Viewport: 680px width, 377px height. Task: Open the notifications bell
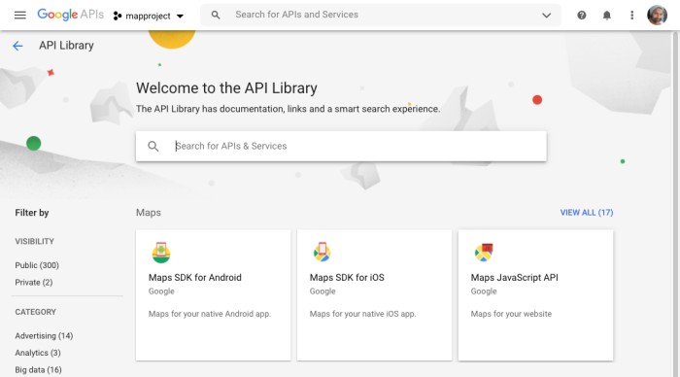tap(607, 16)
